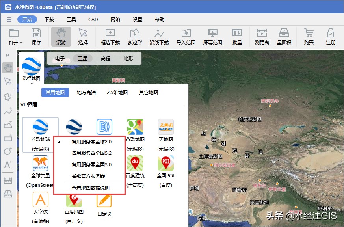The height and width of the screenshot is (227, 344).
Task: Choose 全国POI (百度) map source
Action: pos(166,171)
